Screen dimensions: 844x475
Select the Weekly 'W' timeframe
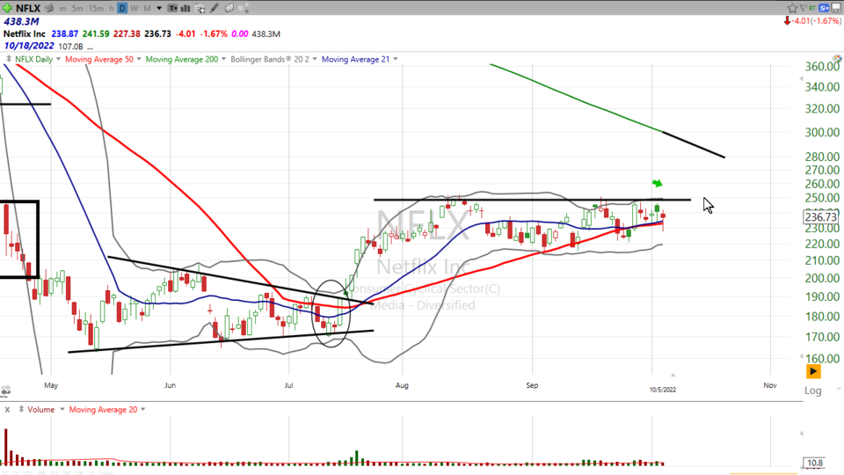(134, 8)
